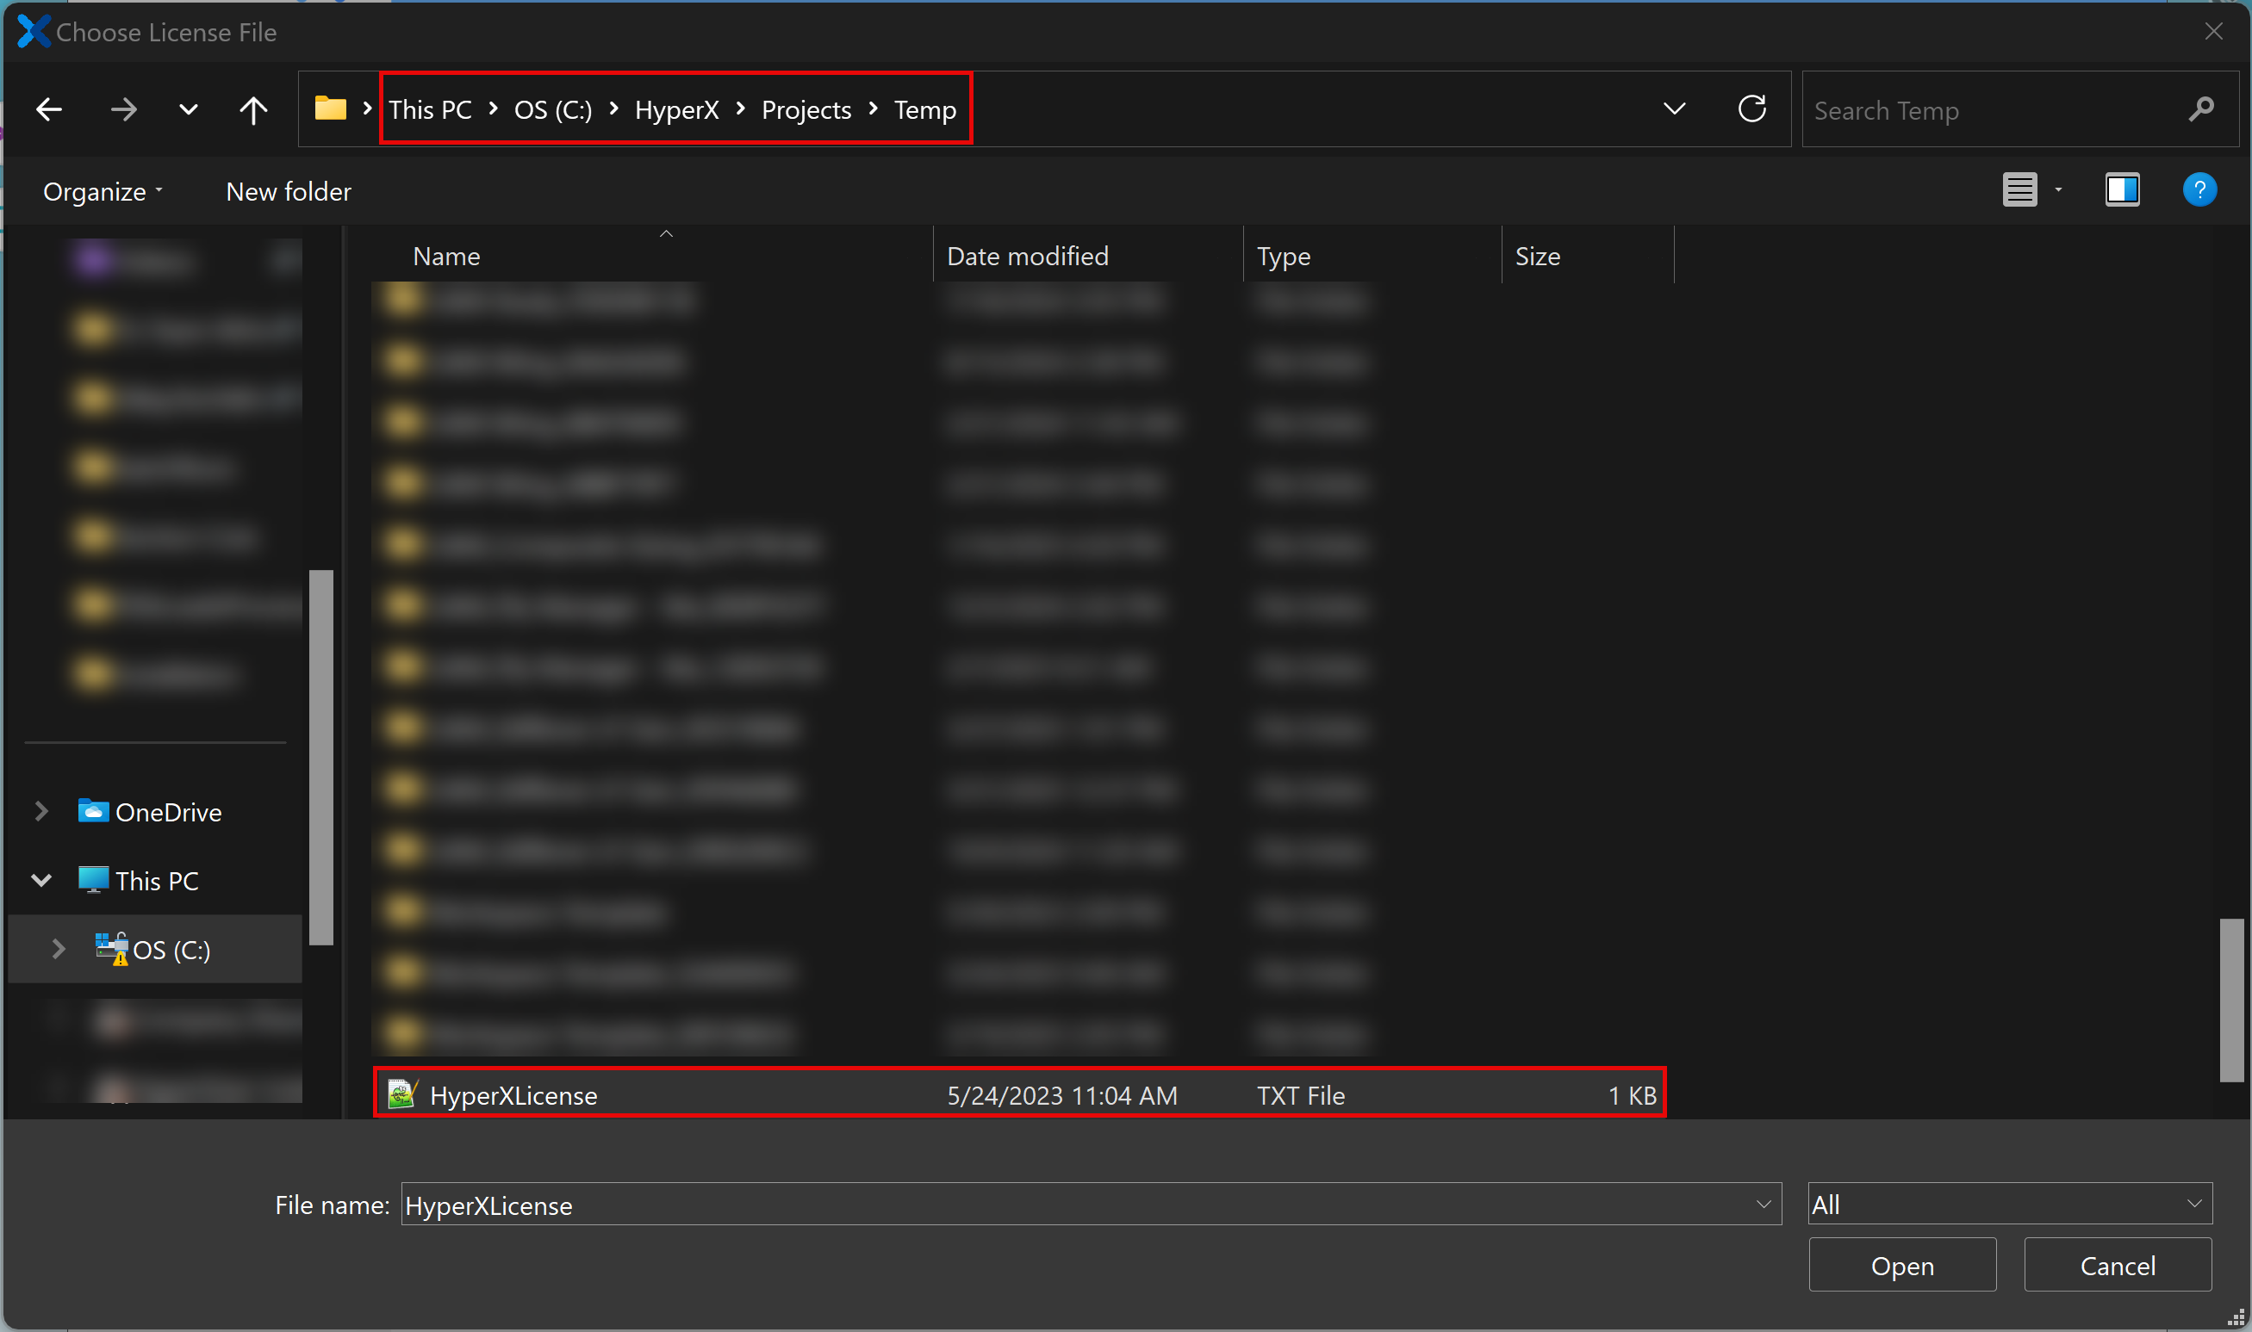The width and height of the screenshot is (2252, 1332).
Task: Expand chevron after HyperX in breadcrumb
Action: click(x=741, y=108)
